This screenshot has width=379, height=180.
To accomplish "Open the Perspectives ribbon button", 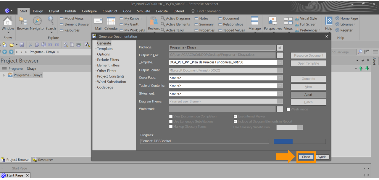I will [x=273, y=24].
